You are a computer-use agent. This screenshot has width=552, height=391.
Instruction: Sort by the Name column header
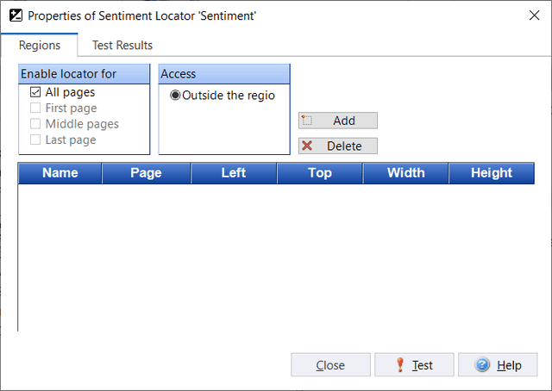tap(60, 173)
